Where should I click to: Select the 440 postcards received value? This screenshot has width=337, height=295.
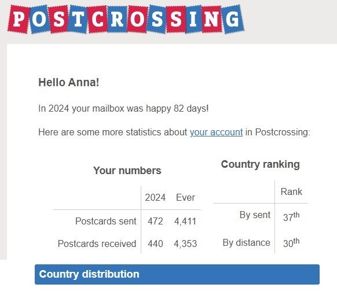click(155, 244)
